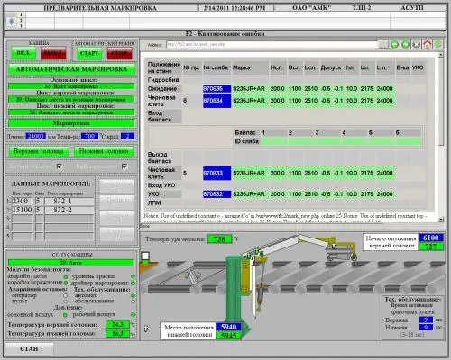Click S235JR+AR grade in the Ожидание row
This screenshot has width=451, height=360.
[249, 89]
